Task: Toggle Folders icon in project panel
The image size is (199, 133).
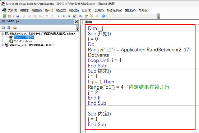Action: (15, 28)
